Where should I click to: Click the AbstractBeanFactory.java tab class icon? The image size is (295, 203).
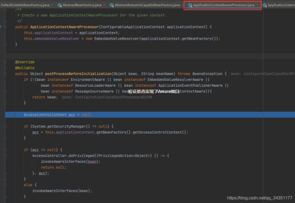[59, 5]
